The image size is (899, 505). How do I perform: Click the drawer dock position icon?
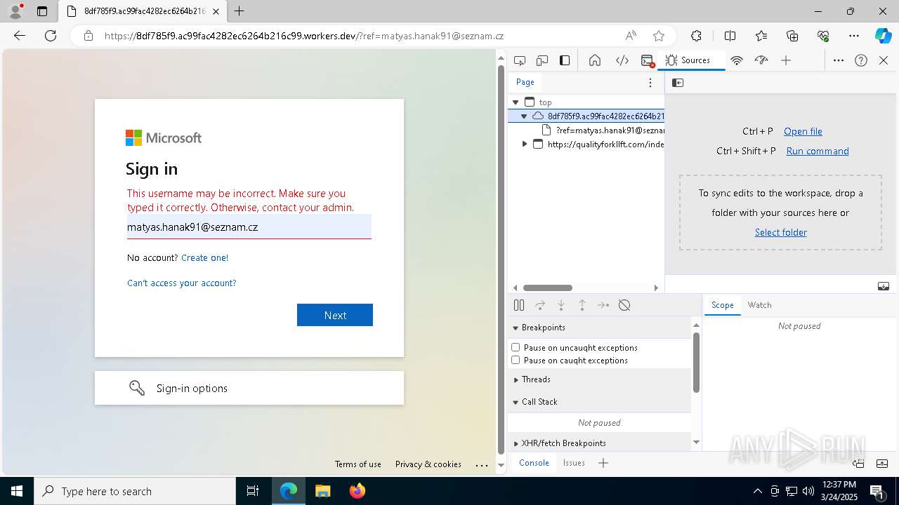858,463
